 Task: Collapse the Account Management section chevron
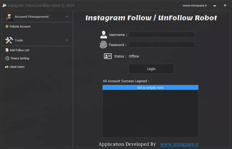pyautogui.click(x=67, y=17)
